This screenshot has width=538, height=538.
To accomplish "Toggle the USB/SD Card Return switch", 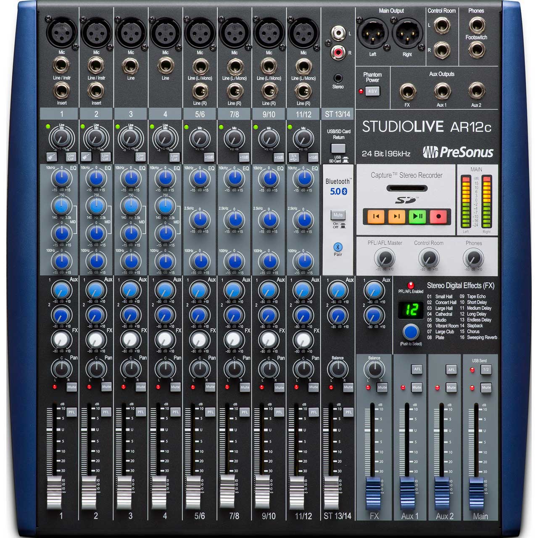I will pos(338,148).
